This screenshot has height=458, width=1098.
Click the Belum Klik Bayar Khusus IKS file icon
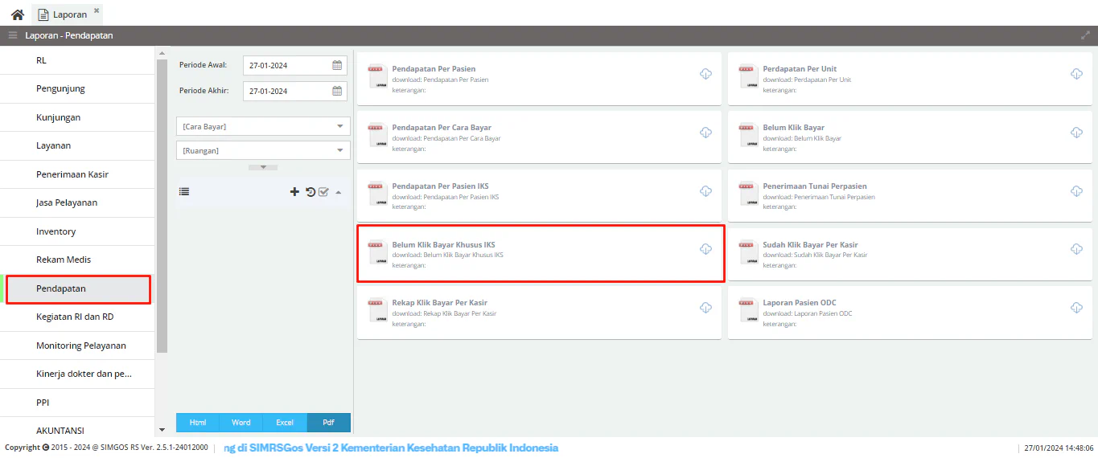click(377, 251)
